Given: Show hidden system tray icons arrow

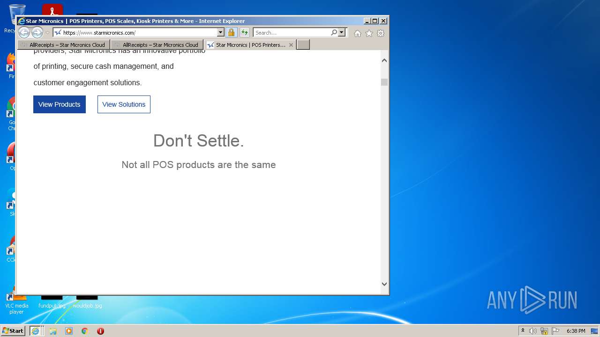Looking at the screenshot, I should coord(523,331).
